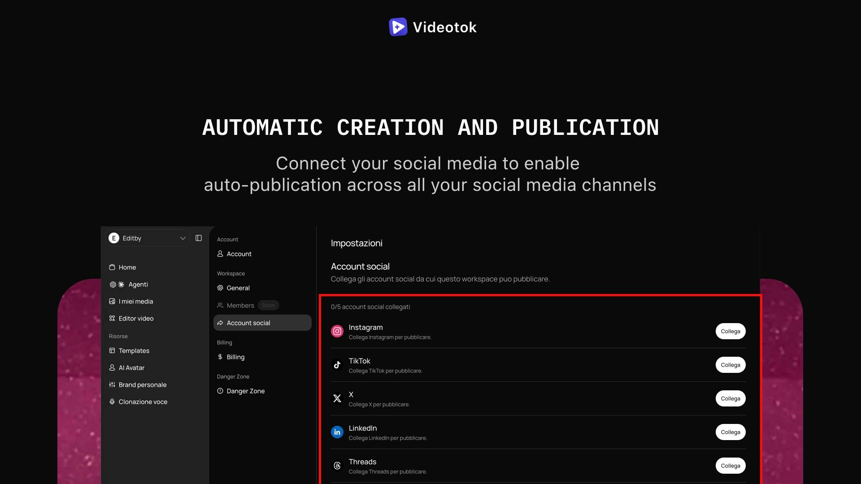Viewport: 861px width, 484px height.
Task: Click the Instagram row title
Action: (x=365, y=327)
